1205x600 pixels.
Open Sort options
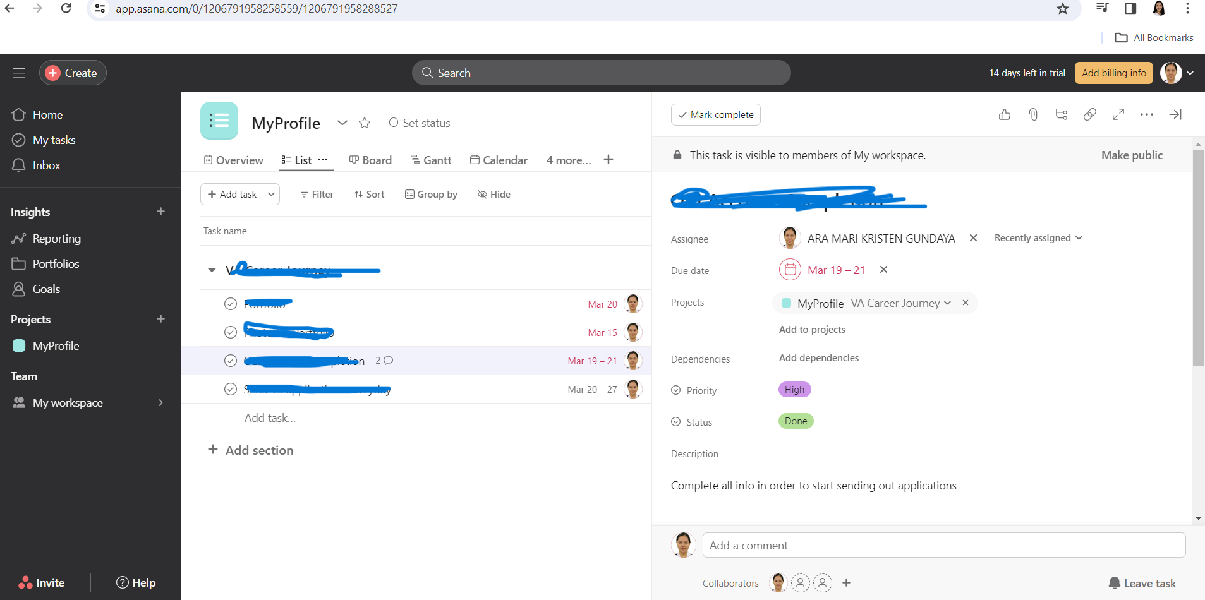coord(369,195)
